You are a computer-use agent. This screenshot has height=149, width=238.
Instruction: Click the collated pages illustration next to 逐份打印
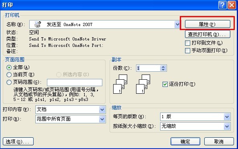[x=143, y=84]
